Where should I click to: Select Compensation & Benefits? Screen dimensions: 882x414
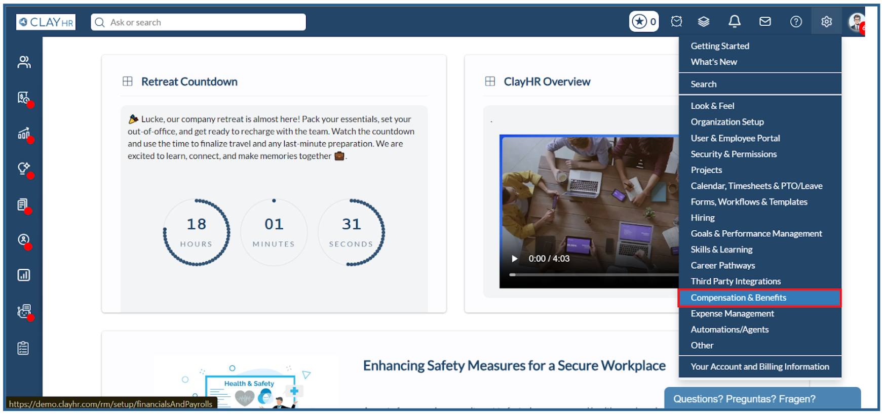point(759,298)
